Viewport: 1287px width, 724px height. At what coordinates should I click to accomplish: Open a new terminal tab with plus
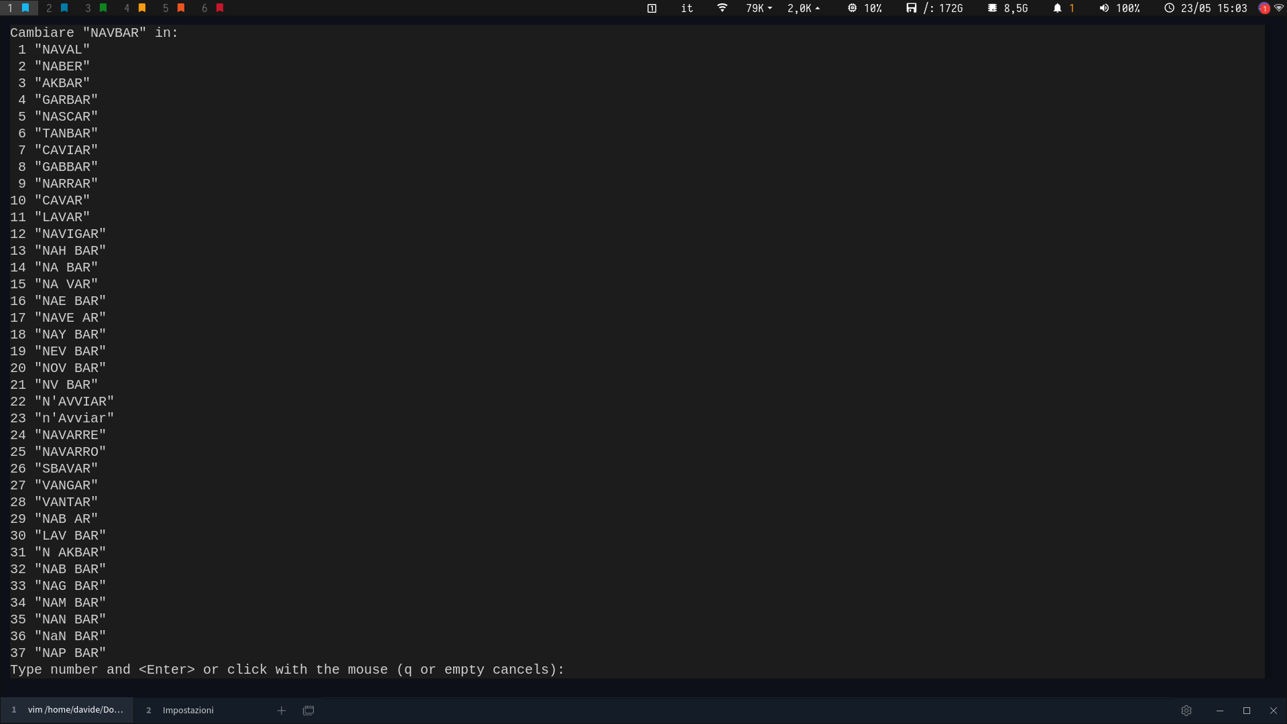point(282,711)
